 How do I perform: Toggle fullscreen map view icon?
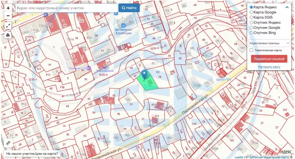coord(8,26)
